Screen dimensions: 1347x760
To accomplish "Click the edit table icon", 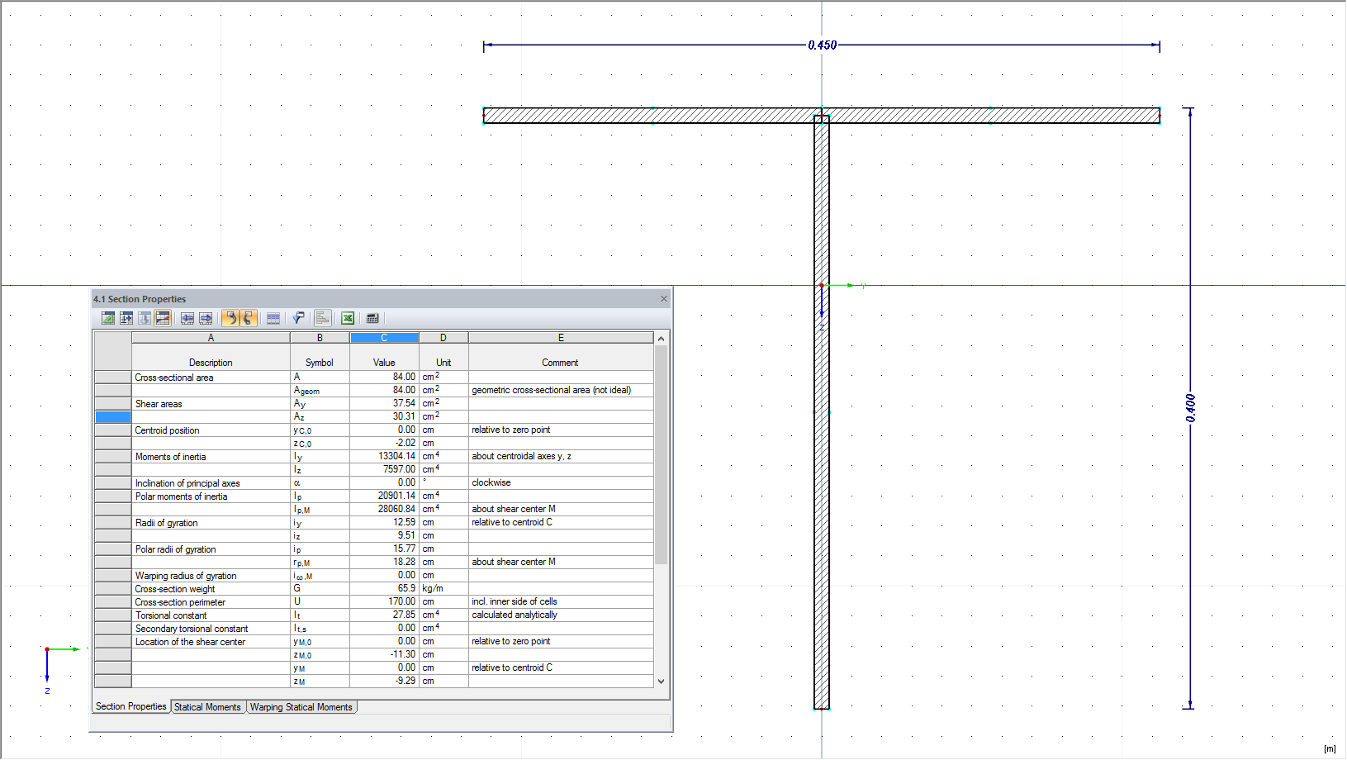I will pyautogui.click(x=126, y=318).
